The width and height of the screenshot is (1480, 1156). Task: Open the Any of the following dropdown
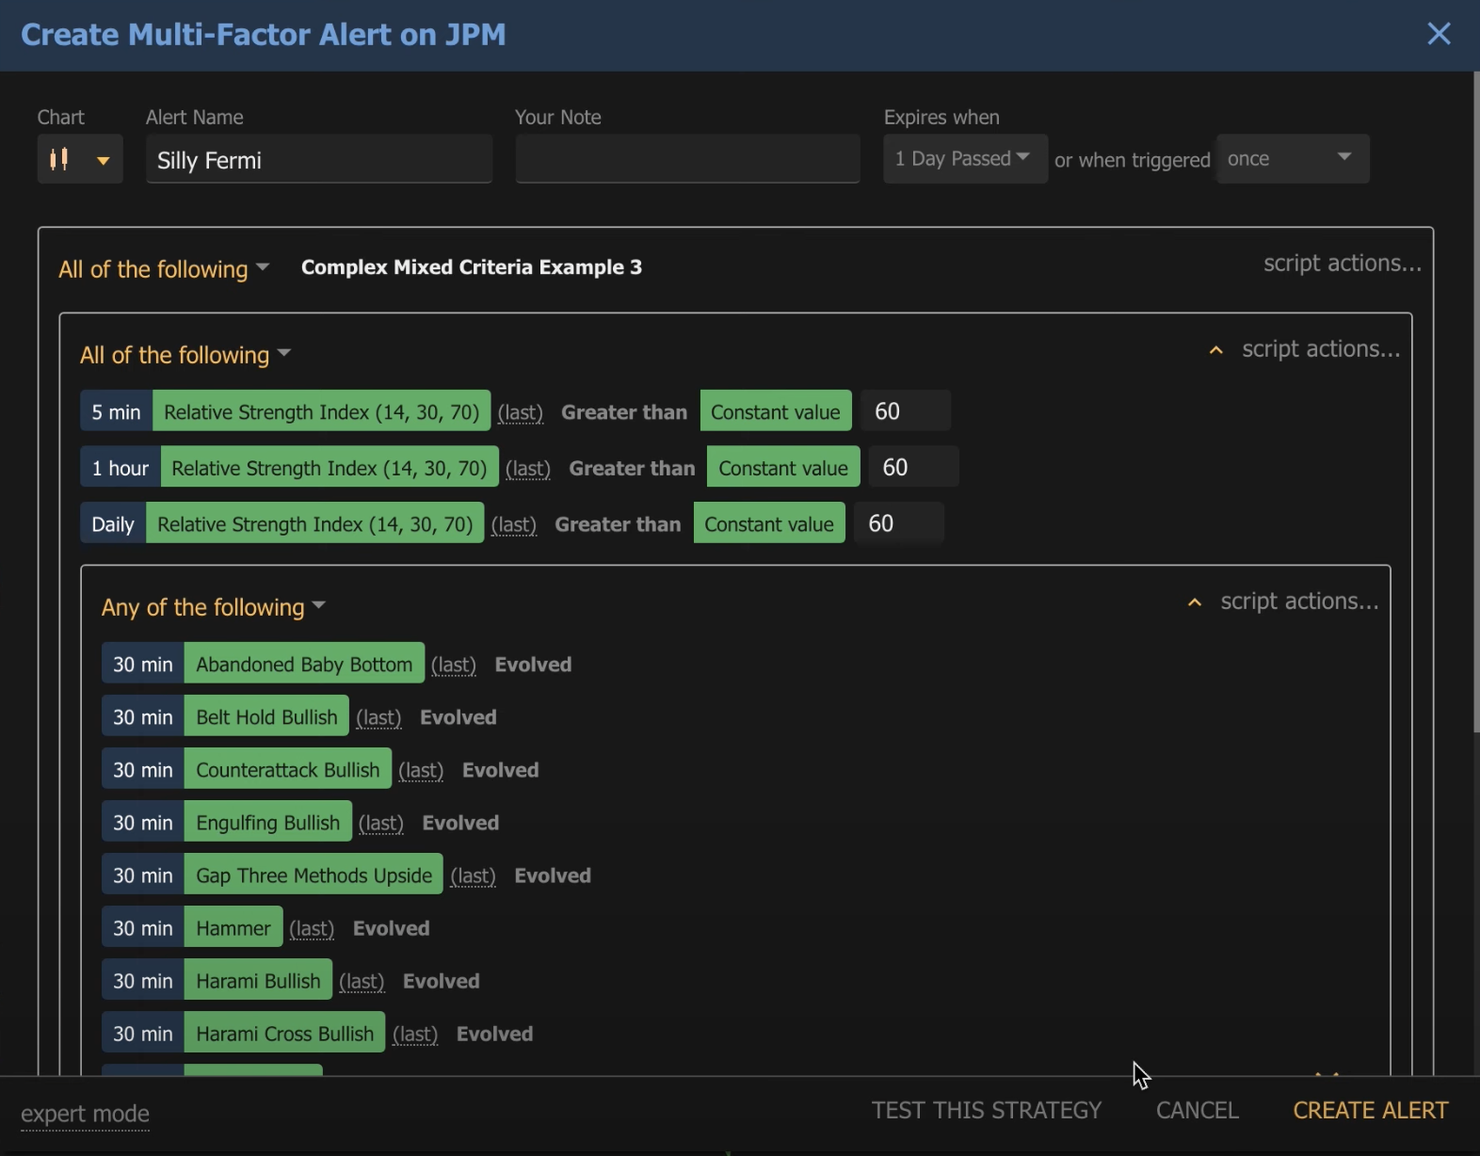click(213, 607)
